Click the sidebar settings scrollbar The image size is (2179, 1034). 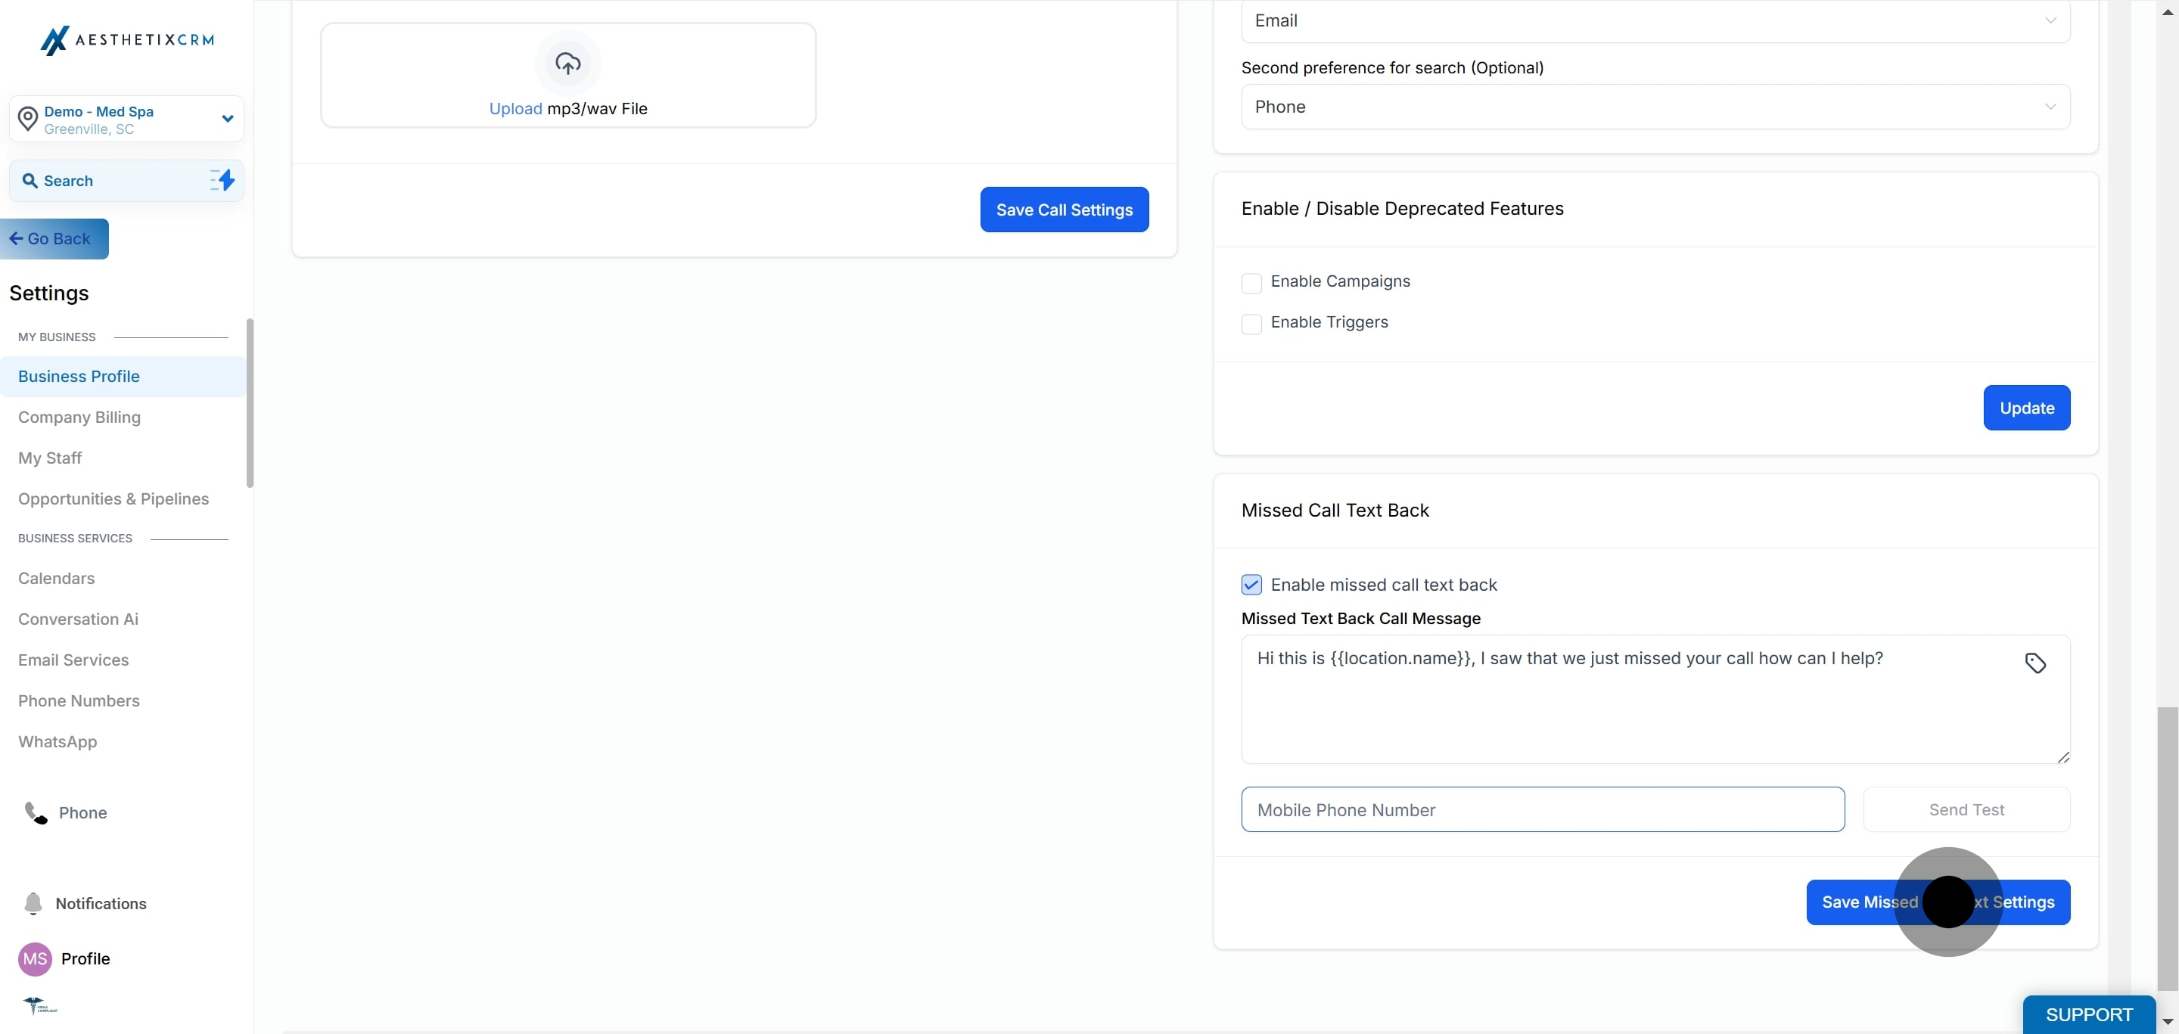tap(250, 403)
